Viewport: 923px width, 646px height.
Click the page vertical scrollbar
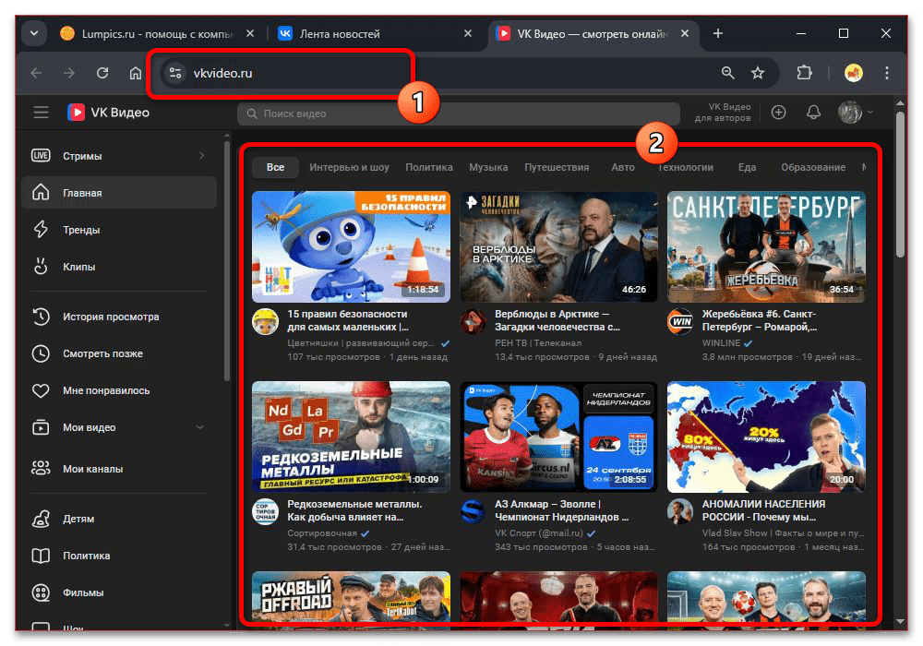pyautogui.click(x=899, y=185)
